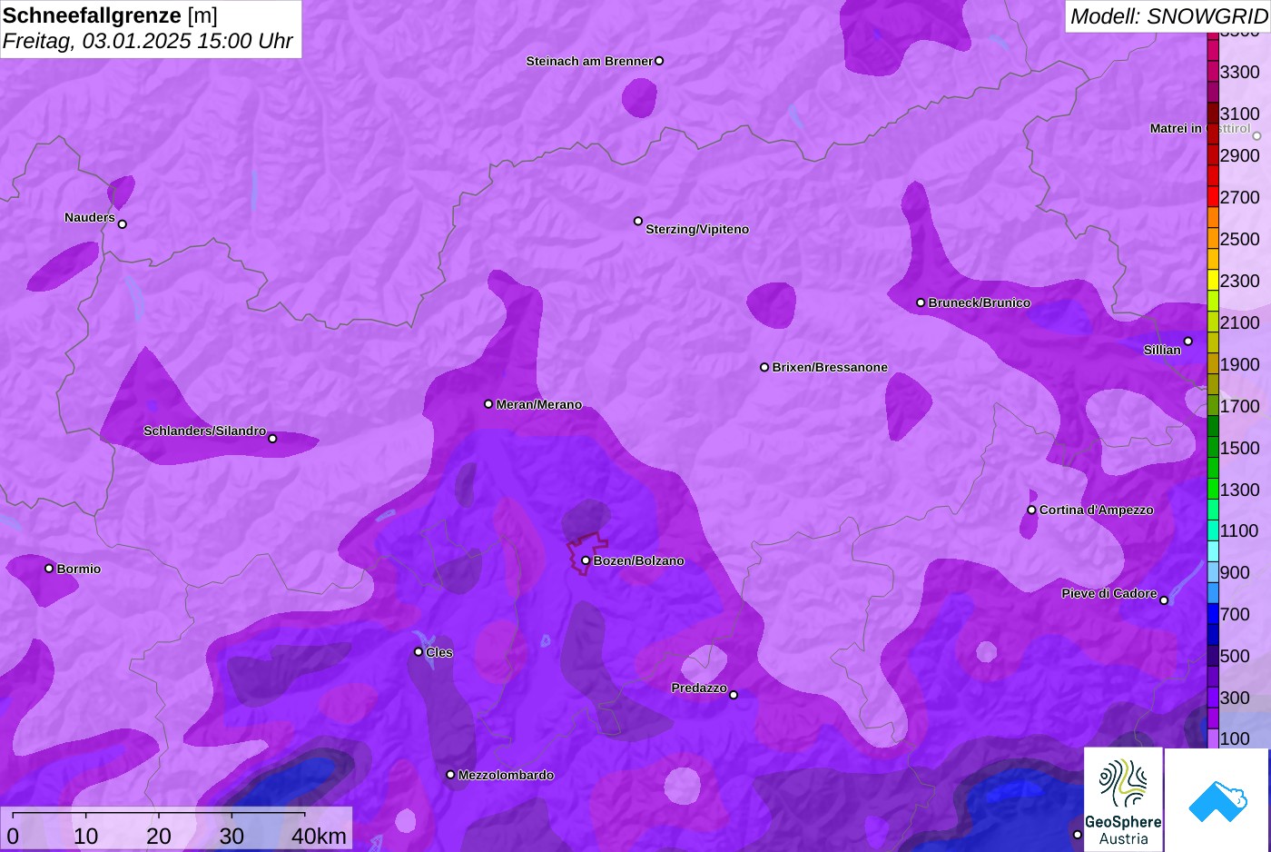1271x852 pixels.
Task: Select the Matrei in Osttirol marker
Action: pos(1256,136)
